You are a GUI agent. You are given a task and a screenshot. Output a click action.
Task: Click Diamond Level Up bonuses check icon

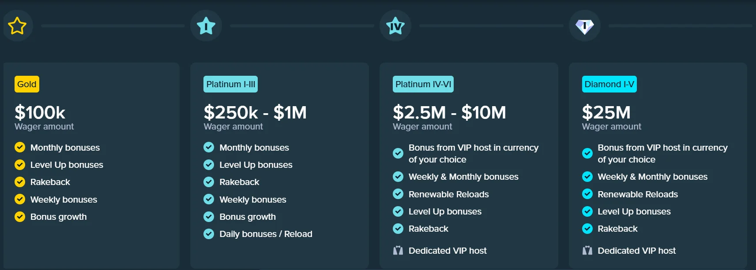coord(587,211)
